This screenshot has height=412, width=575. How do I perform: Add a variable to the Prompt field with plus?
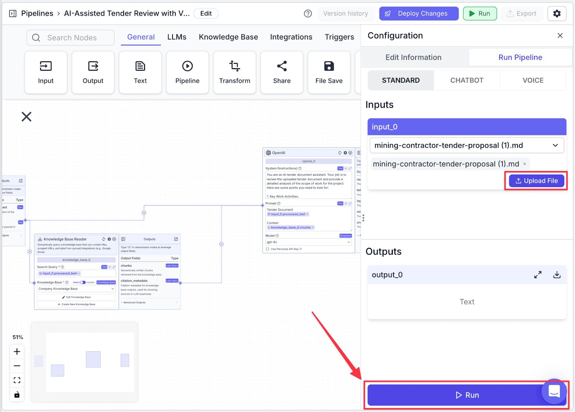click(346, 203)
